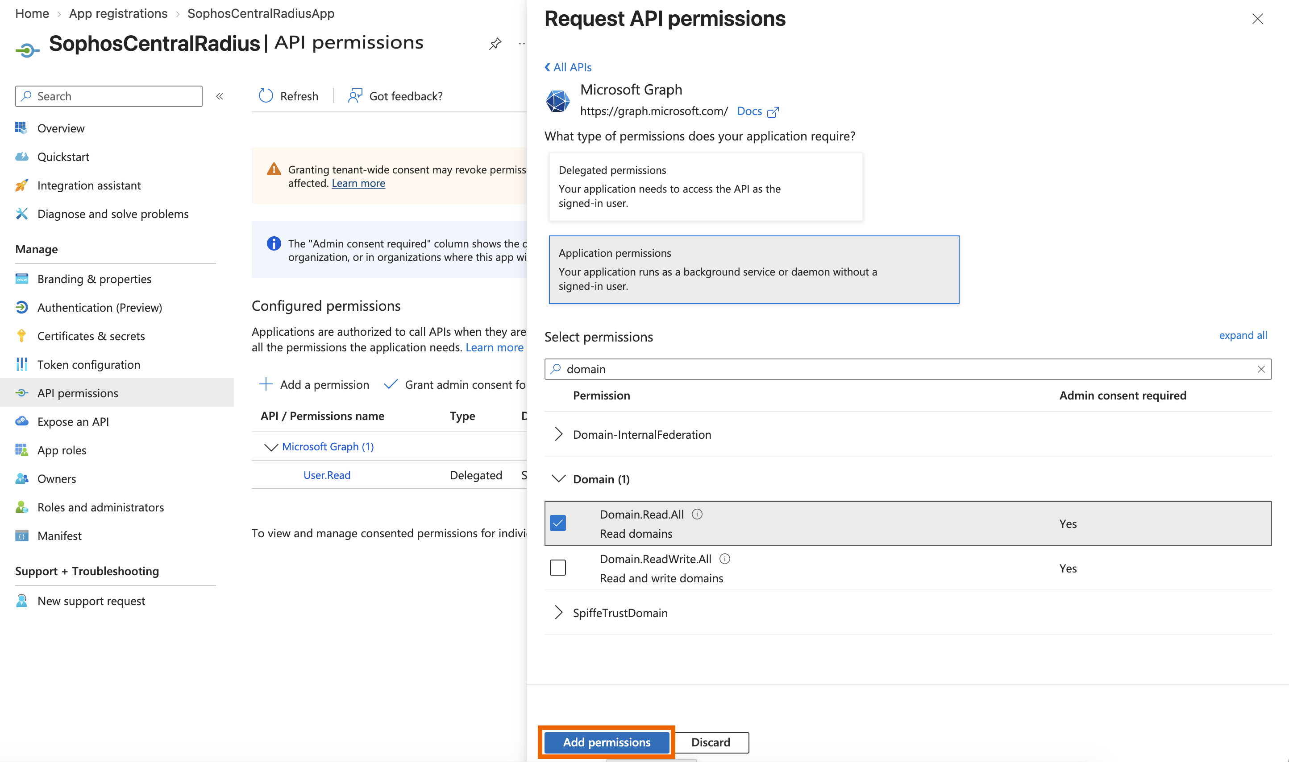Click the info icon beside Domain.ReadWrite.All

tap(725, 559)
